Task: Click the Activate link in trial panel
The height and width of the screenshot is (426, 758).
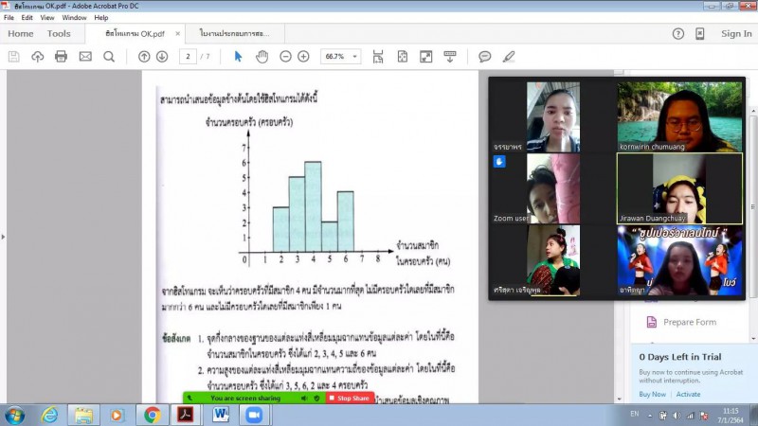Action: coord(689,394)
